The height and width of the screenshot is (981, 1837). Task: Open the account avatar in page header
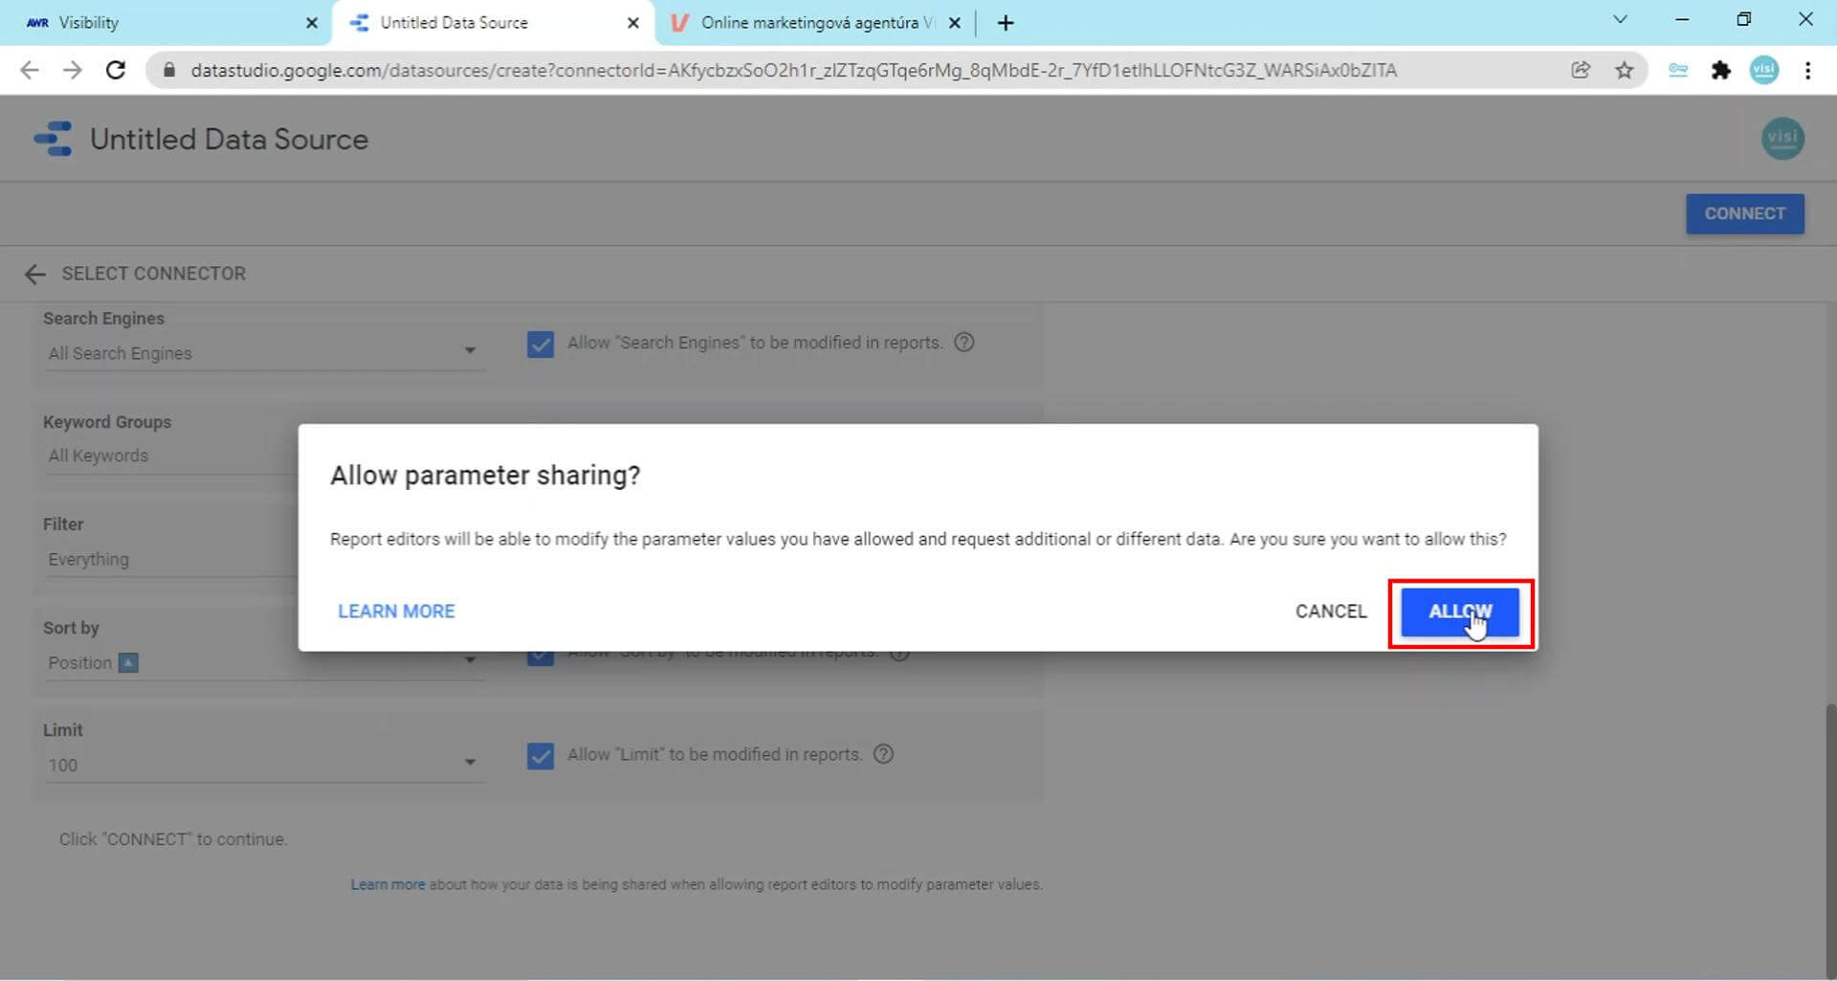[1782, 140]
